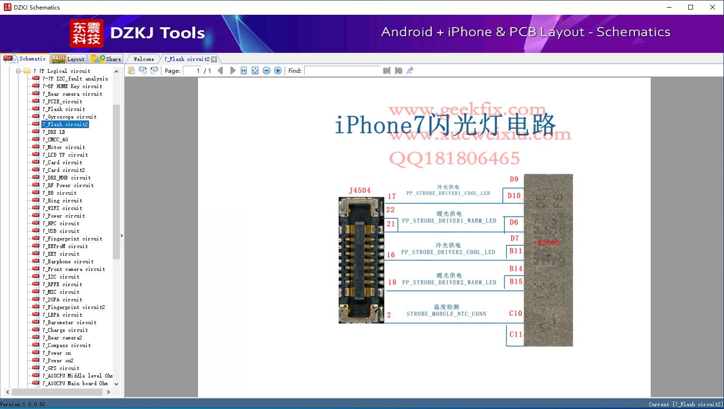Image resolution: width=724 pixels, height=409 pixels.
Task: Click PDF icon beside 7_Barometer circuit
Action: pos(36,322)
